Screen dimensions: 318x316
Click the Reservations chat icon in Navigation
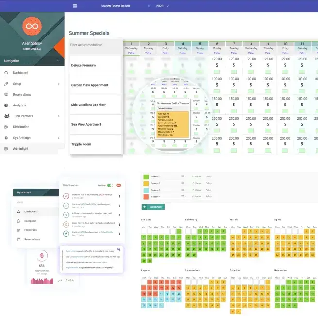coord(6,94)
